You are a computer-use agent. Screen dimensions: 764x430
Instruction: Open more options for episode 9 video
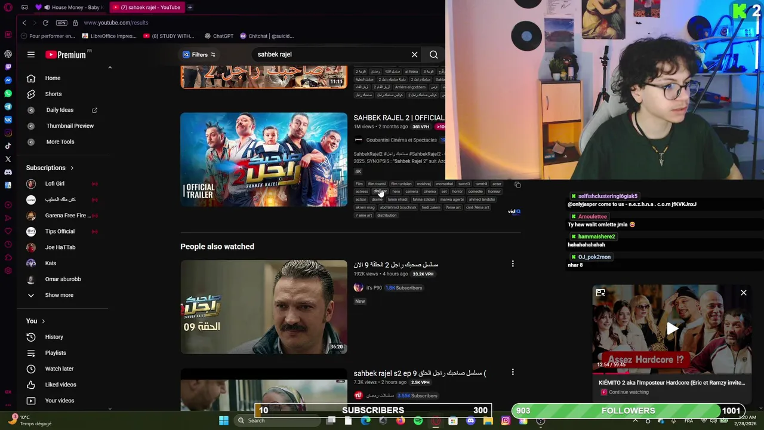point(512,264)
